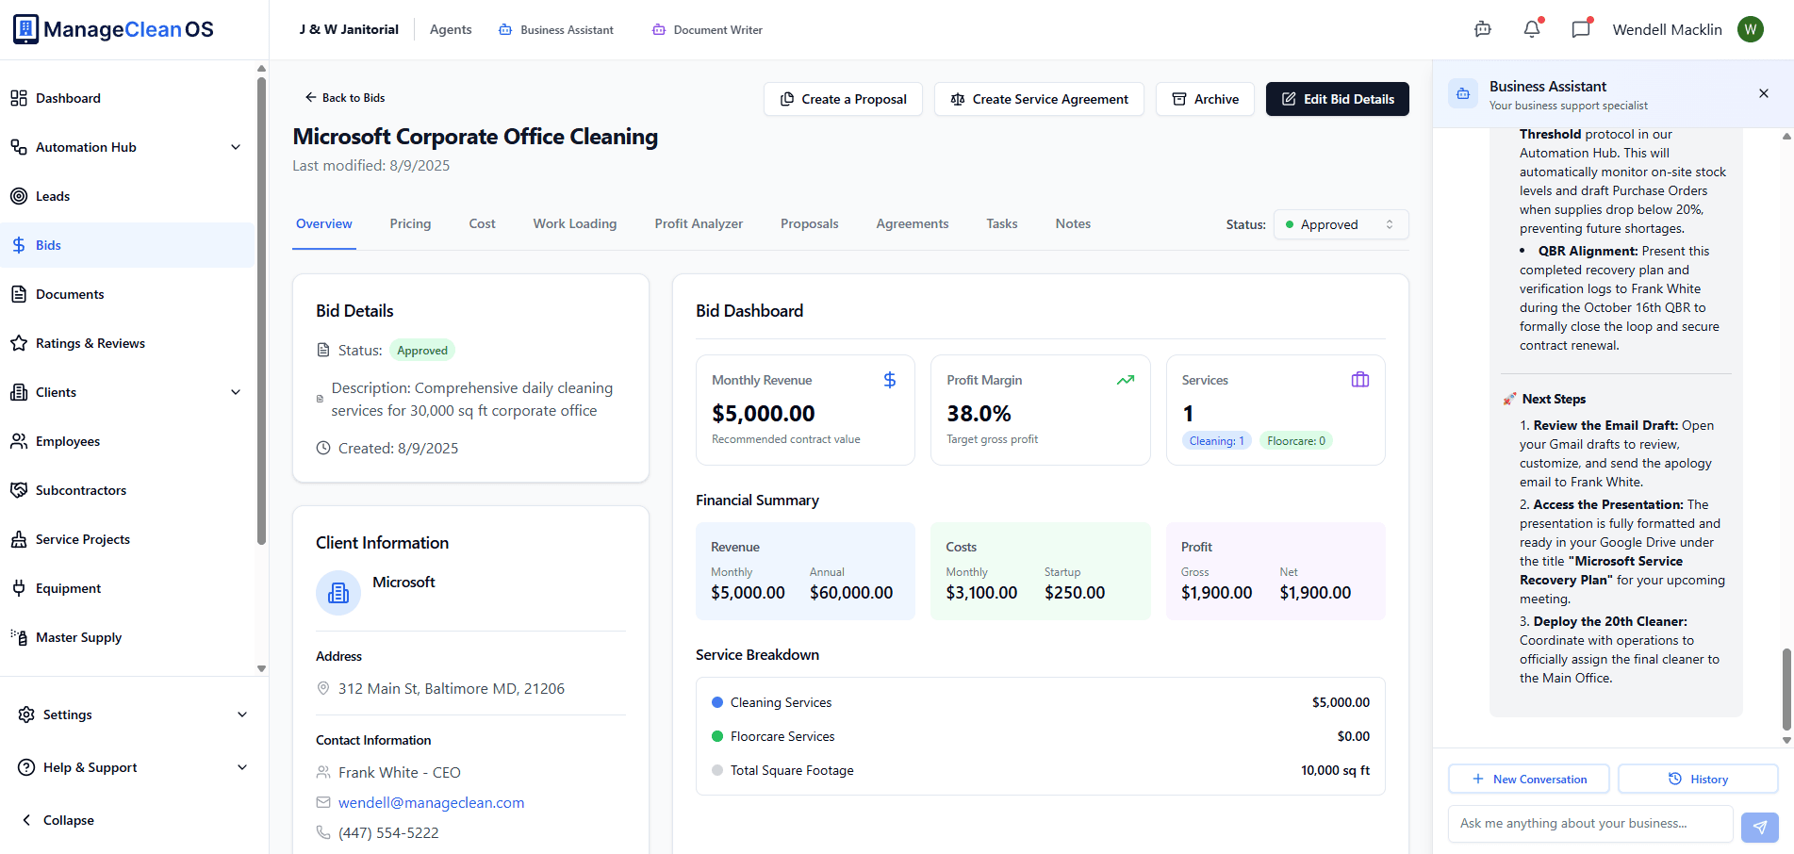Click the Monthly Revenue dollar icon
The width and height of the screenshot is (1794, 854).
(890, 380)
